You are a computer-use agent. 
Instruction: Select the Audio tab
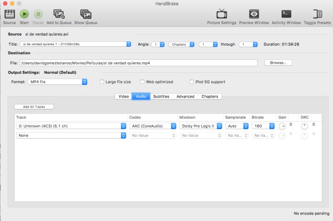click(141, 96)
